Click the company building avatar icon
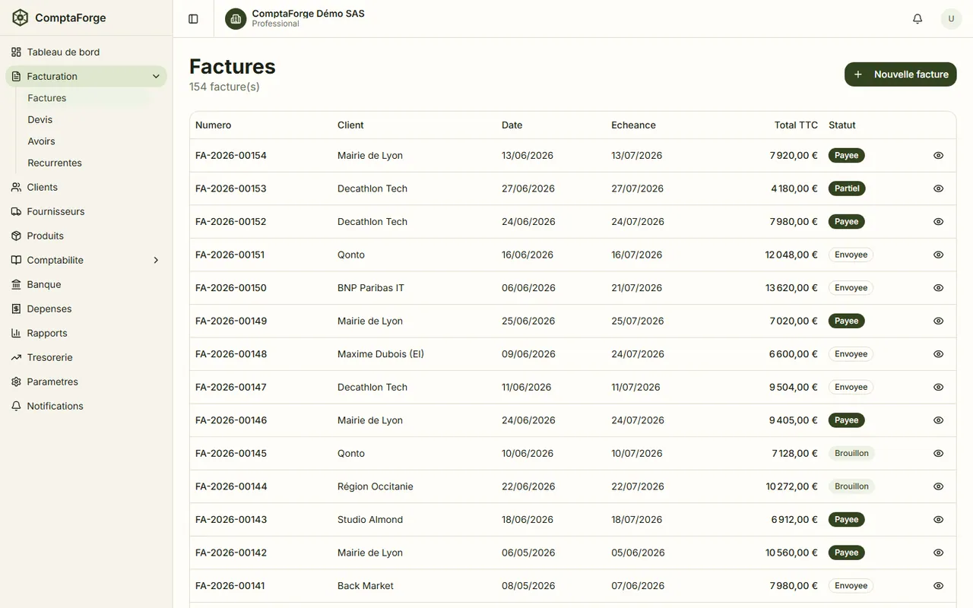This screenshot has width=973, height=608. point(236,19)
